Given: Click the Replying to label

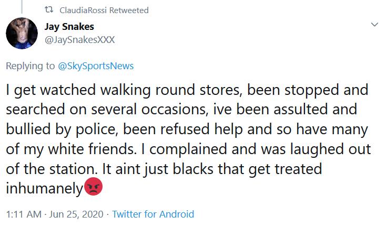Looking at the screenshot, I should (31, 66).
